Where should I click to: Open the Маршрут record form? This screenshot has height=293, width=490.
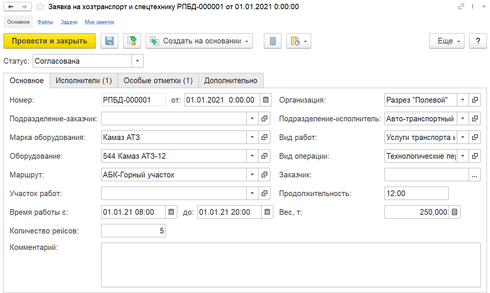[264, 175]
